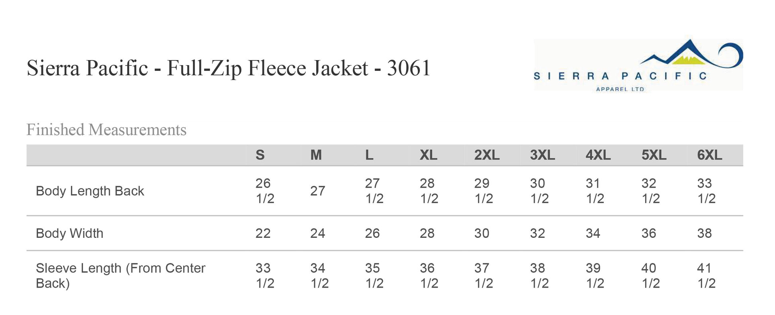Select the S size column header
This screenshot has width=775, height=315.
tap(260, 155)
